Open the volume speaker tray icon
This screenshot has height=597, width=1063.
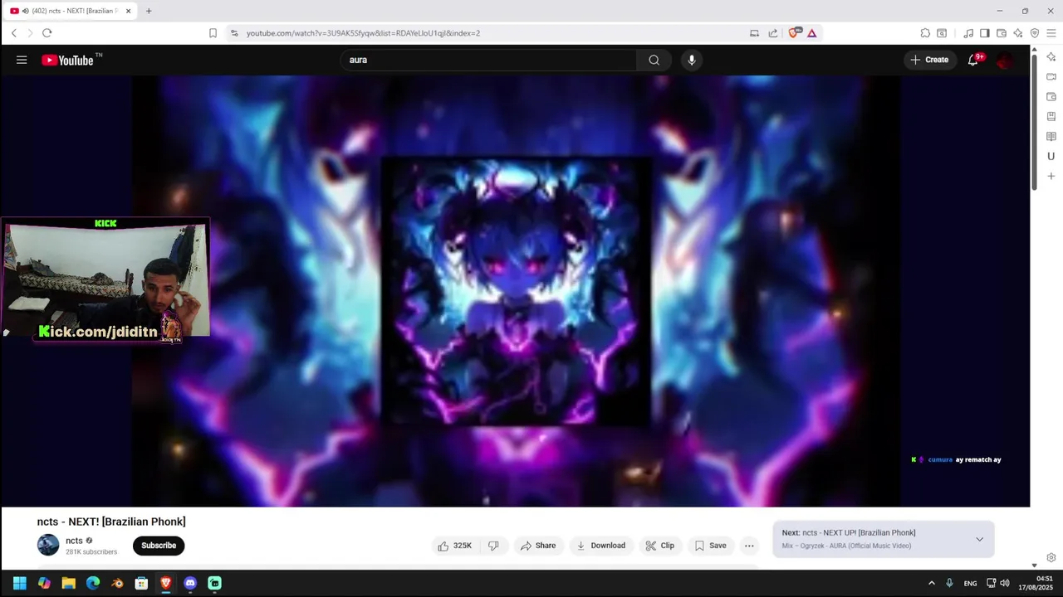pos(1005,583)
